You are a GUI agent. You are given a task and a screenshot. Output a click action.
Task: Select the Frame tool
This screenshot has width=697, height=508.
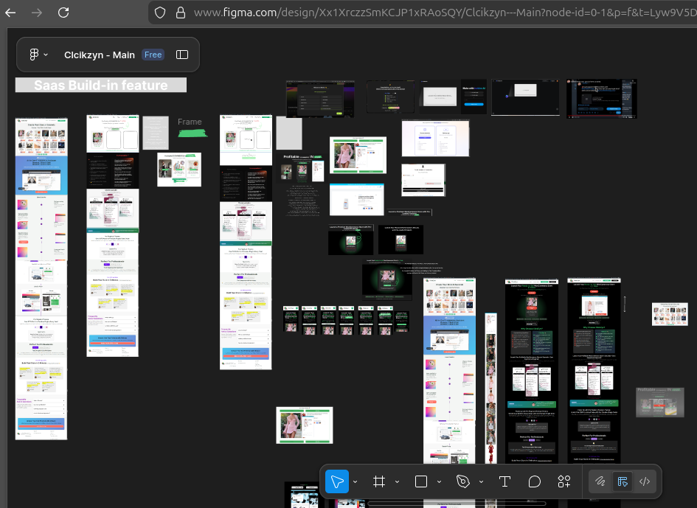click(x=379, y=481)
